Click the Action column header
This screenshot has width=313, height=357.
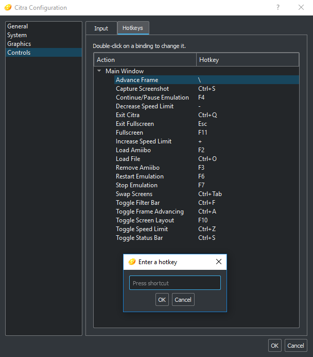[x=145, y=60]
